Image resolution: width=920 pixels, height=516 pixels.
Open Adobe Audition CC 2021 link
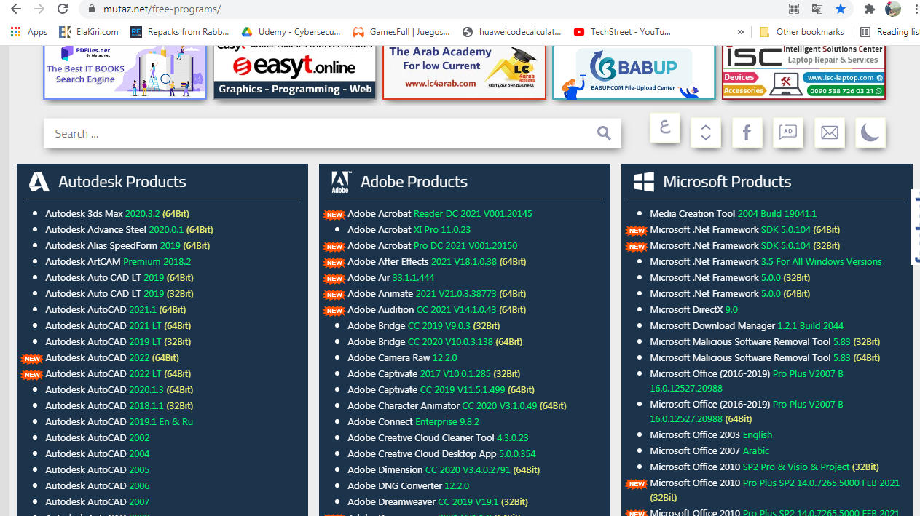436,309
